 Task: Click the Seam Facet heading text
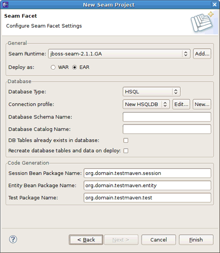21,16
